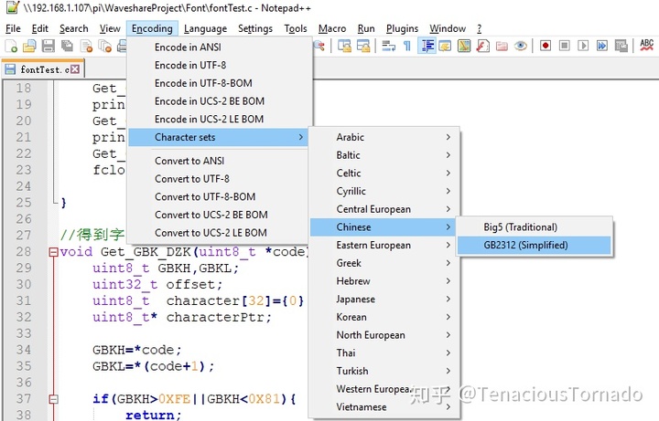Start macro recording red dot icon

coord(546,46)
